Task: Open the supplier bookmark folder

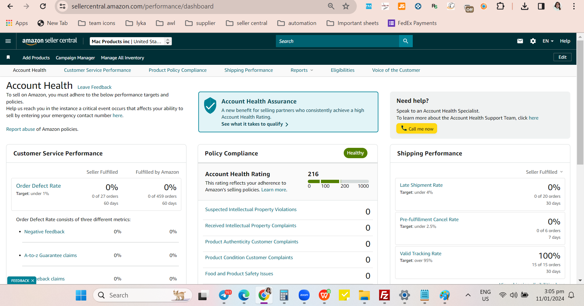Action: [x=200, y=23]
